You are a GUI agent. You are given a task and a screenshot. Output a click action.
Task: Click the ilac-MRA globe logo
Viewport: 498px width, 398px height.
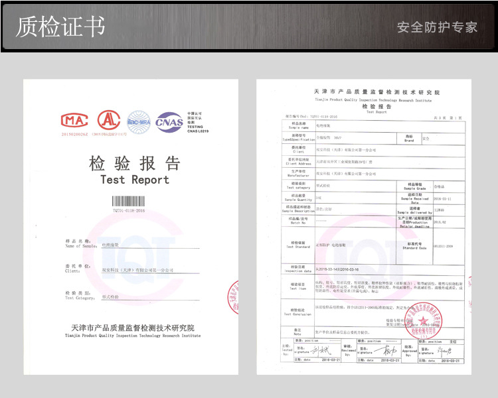pyautogui.click(x=139, y=120)
